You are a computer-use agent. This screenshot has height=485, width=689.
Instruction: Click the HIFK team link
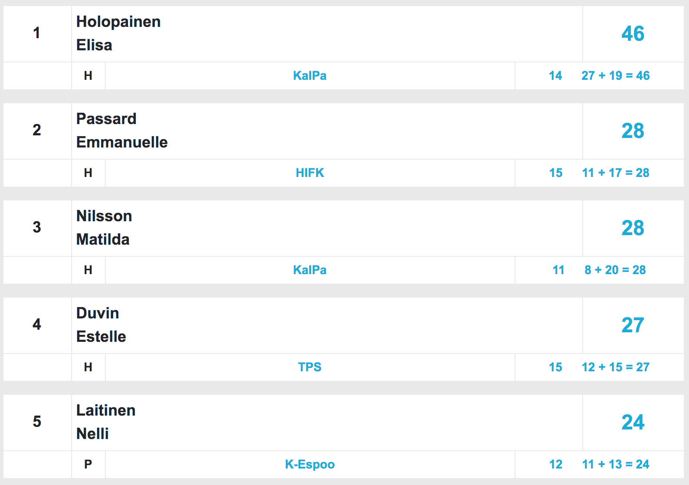pos(310,173)
